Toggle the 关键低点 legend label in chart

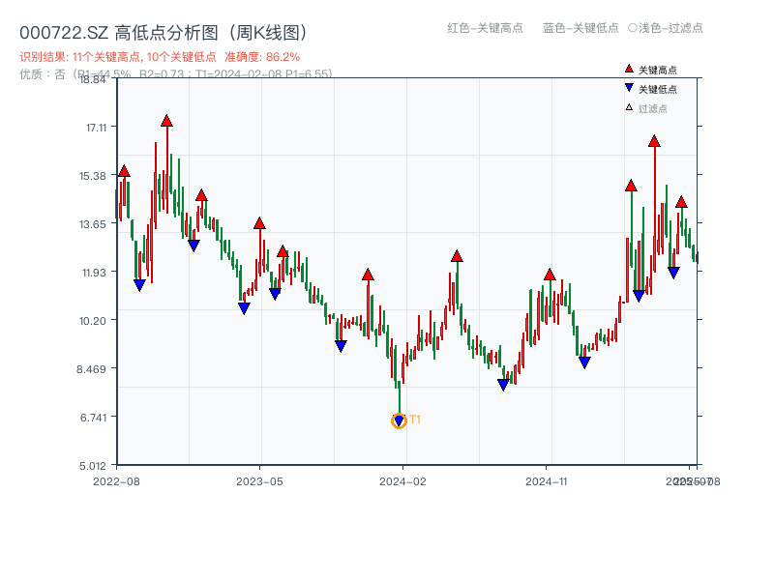coord(658,89)
